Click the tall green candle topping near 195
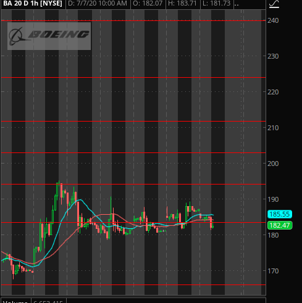 point(57,189)
